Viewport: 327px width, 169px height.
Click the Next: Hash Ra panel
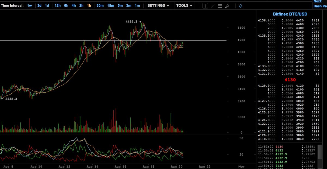click(319, 4)
